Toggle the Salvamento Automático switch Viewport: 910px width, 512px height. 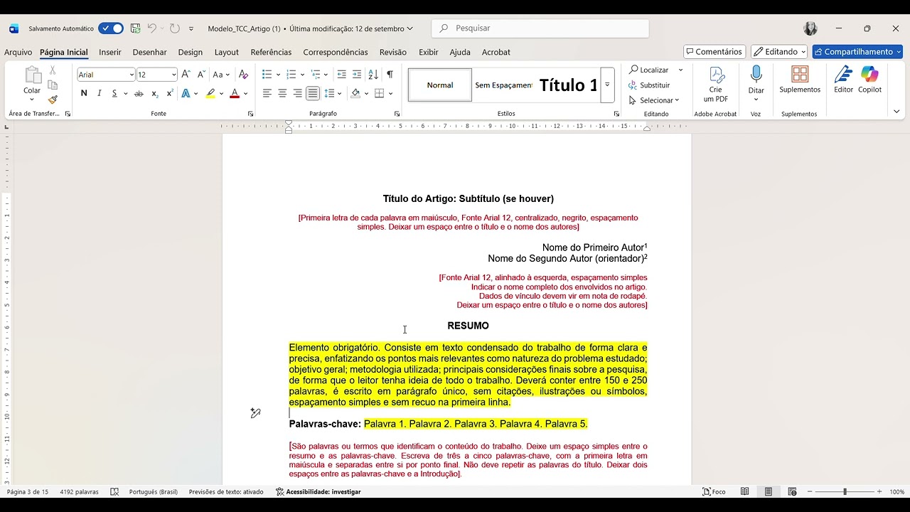(111, 28)
